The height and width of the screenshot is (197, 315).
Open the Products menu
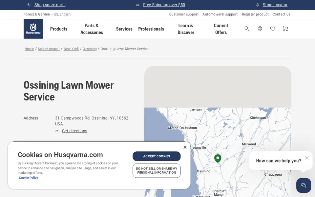[59, 29]
